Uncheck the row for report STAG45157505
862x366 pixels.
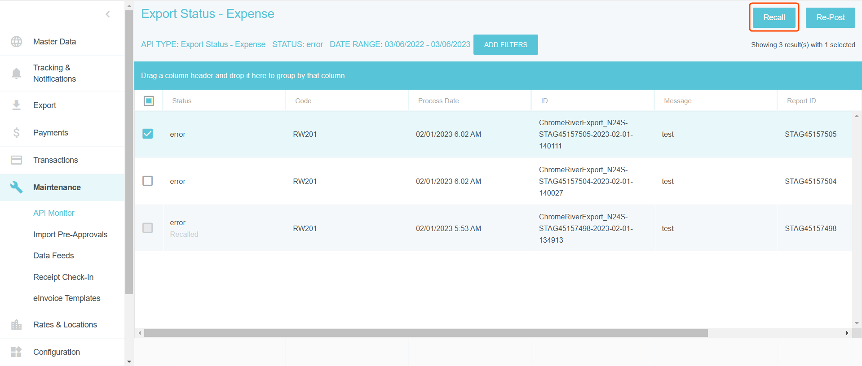[148, 134]
